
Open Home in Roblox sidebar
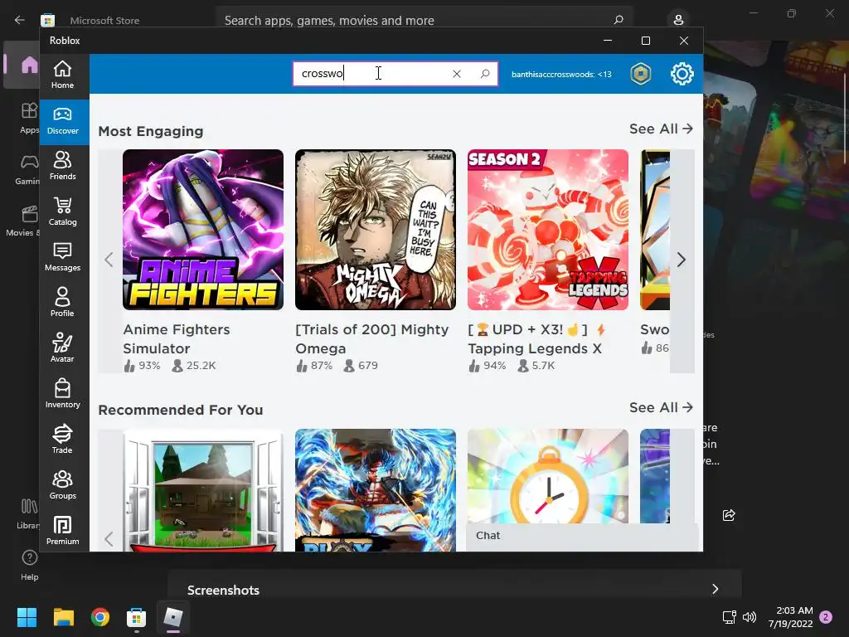click(62, 75)
